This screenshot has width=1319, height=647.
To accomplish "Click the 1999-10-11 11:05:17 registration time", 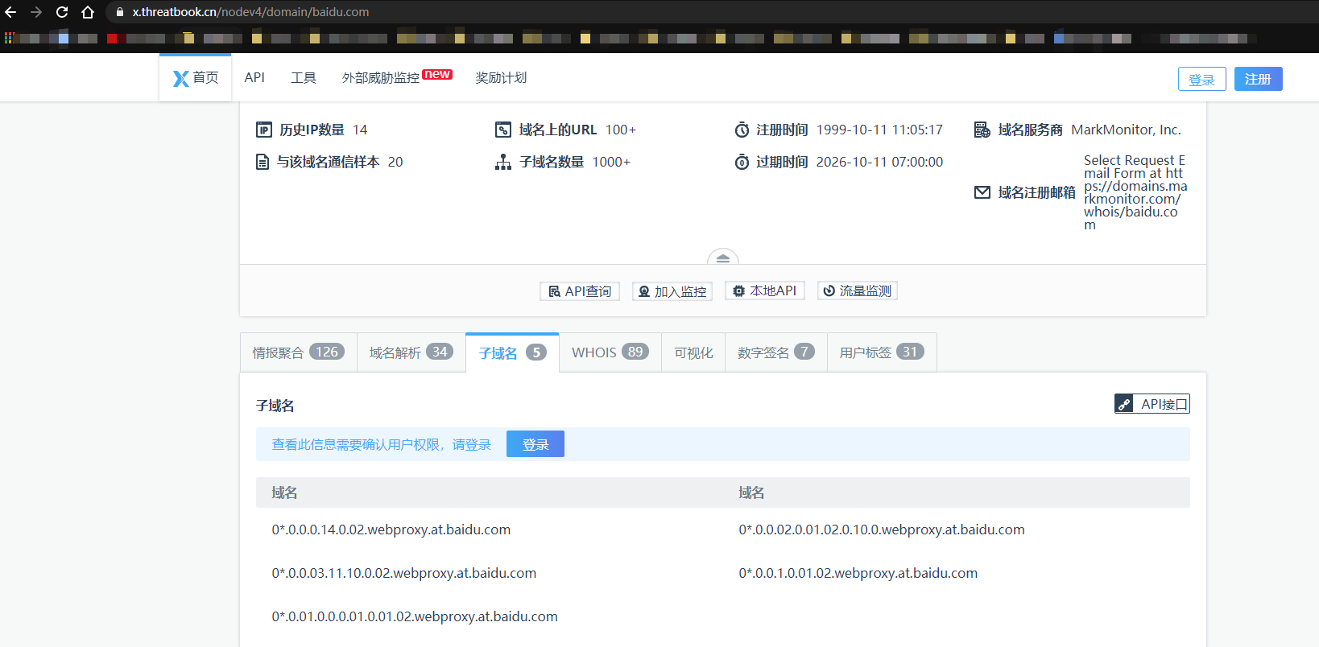I will point(879,130).
